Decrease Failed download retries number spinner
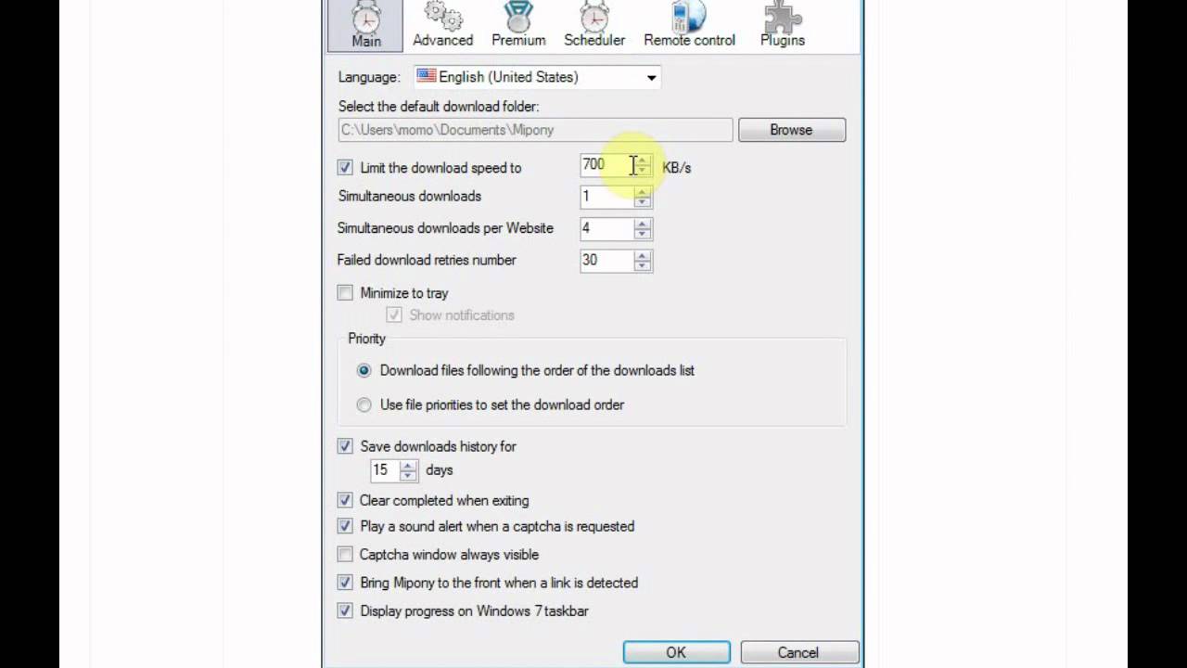This screenshot has height=668, width=1187. (x=643, y=265)
